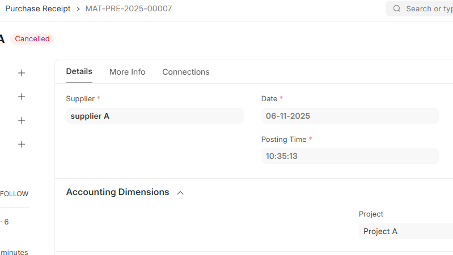The image size is (453, 255).
Task: Click the bottom plus icon in the left sidebar
Action: [22, 144]
